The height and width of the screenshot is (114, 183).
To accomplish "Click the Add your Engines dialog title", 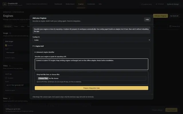I will click(39, 18).
